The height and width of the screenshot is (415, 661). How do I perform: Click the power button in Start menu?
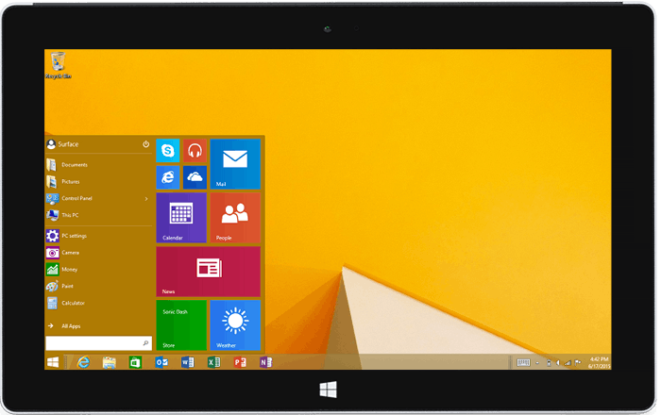click(x=145, y=144)
